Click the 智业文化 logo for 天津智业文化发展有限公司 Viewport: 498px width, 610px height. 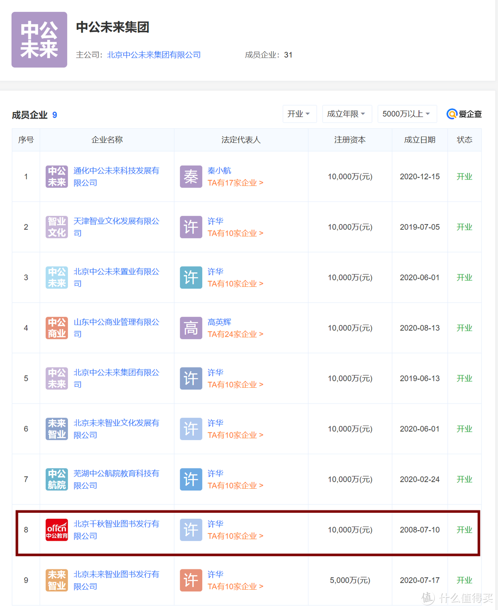tap(56, 227)
